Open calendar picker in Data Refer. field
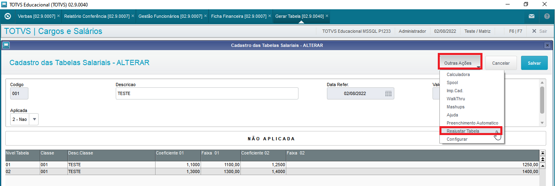Image resolution: width=558 pixels, height=186 pixels. [x=388, y=93]
